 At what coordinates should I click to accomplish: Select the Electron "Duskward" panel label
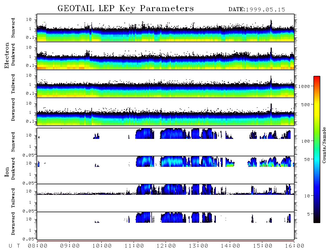13,54
